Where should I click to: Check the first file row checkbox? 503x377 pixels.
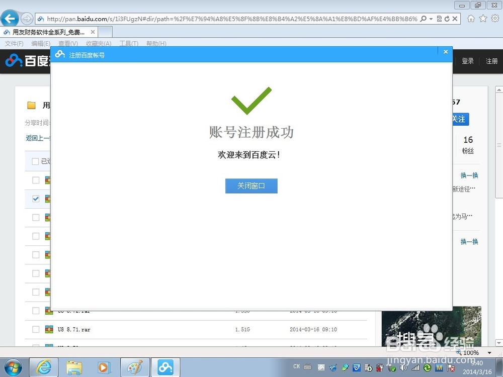pos(36,180)
